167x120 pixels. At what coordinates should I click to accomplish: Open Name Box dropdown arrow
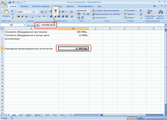coord(25,25)
